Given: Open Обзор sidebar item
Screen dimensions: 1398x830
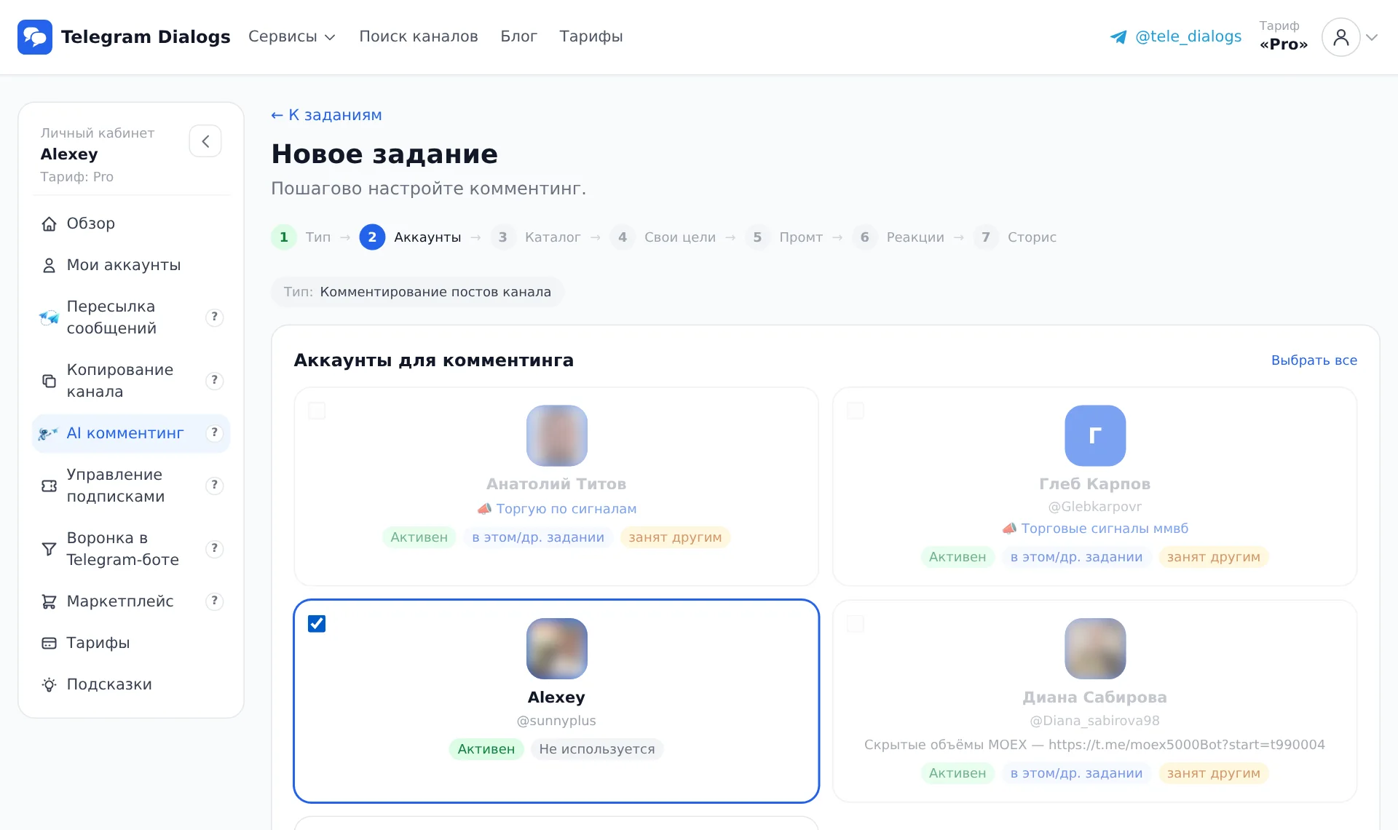Looking at the screenshot, I should (131, 224).
